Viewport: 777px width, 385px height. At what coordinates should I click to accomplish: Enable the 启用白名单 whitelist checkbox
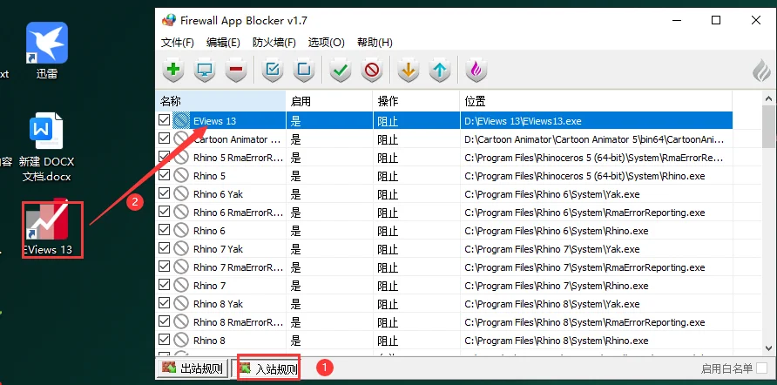pyautogui.click(x=762, y=369)
